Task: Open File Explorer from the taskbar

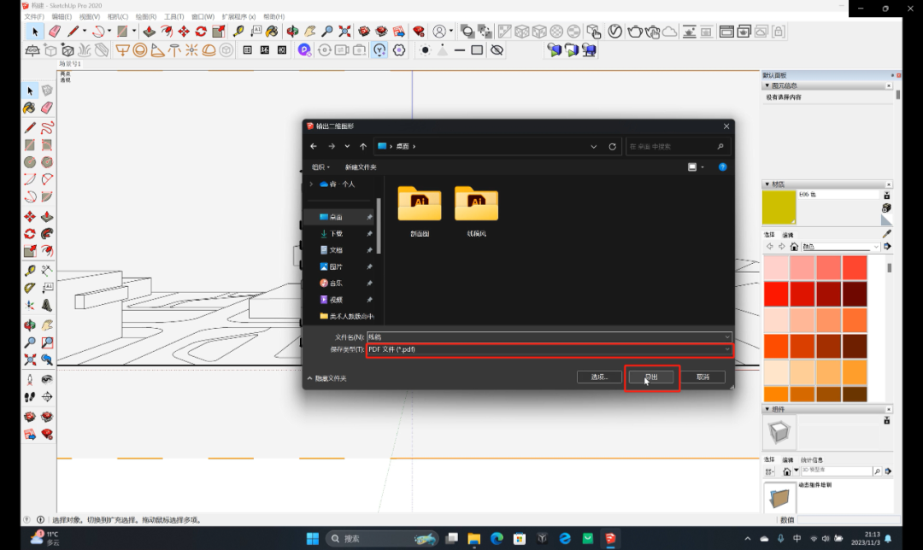Action: (473, 538)
